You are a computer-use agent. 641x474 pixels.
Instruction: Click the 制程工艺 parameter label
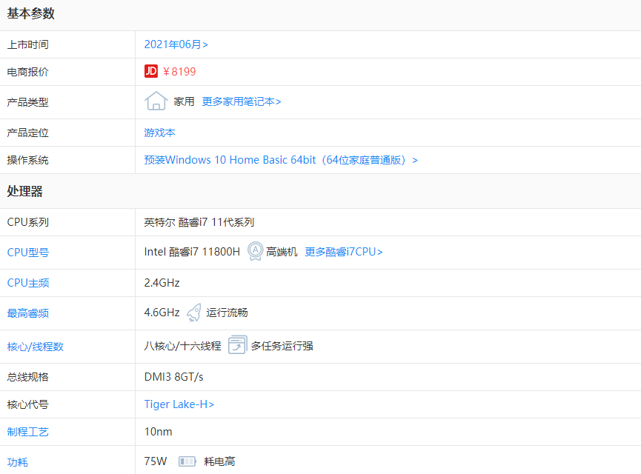click(27, 432)
